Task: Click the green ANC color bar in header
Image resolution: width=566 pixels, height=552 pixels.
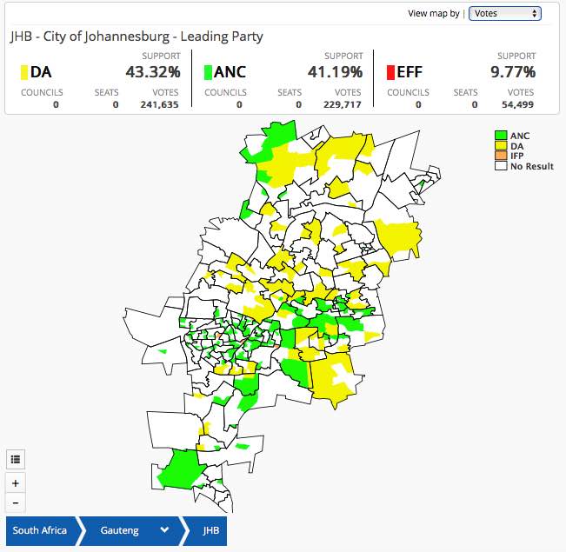Action: coord(207,71)
